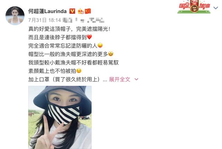Image resolution: width=222 pixels, height=149 pixels.
Task: Click the post timestamp 7月31日 18:14
Action: coord(45,20)
